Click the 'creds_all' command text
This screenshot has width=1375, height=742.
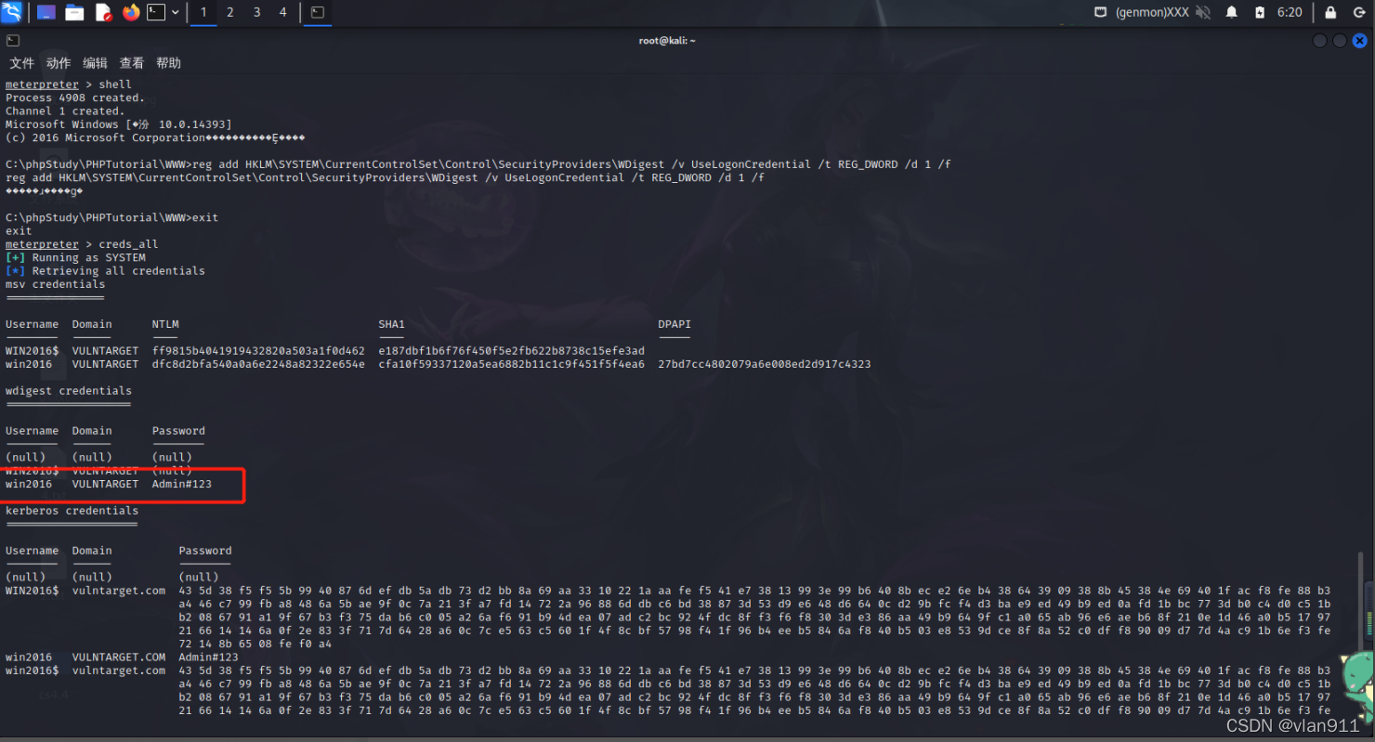[x=129, y=244]
